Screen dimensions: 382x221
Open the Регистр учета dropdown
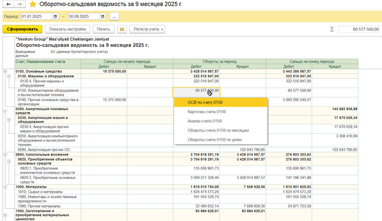(x=147, y=29)
